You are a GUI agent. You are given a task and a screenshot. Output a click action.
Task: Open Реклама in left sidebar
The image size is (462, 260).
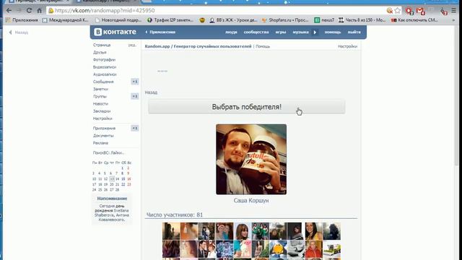click(x=100, y=143)
